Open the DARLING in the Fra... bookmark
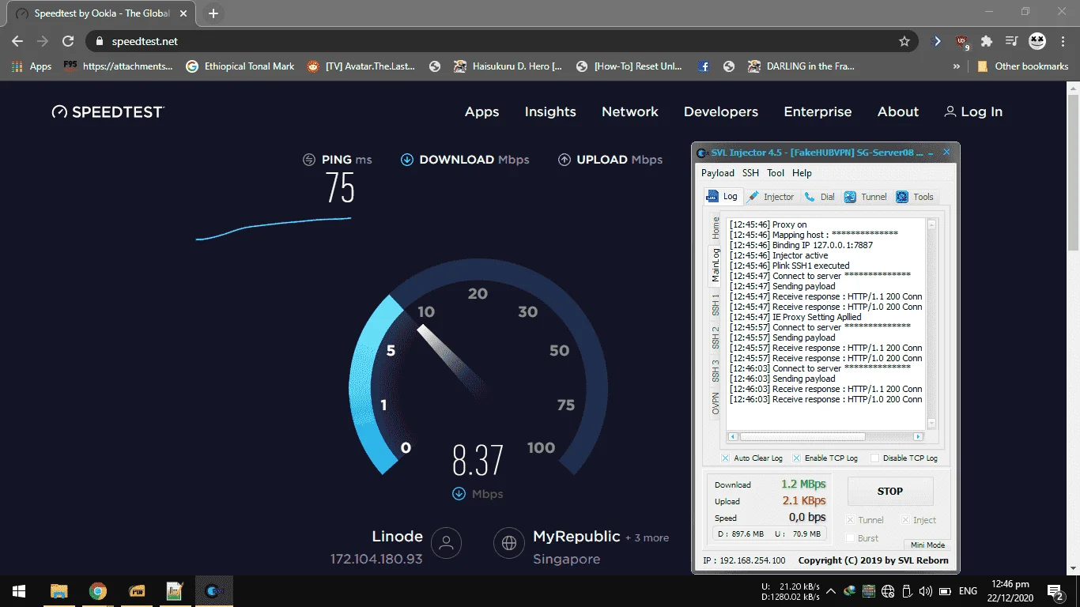 [801, 66]
